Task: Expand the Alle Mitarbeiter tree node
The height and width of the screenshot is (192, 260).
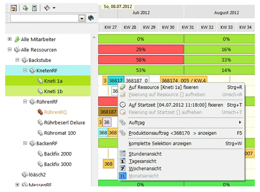Action: click(x=9, y=39)
